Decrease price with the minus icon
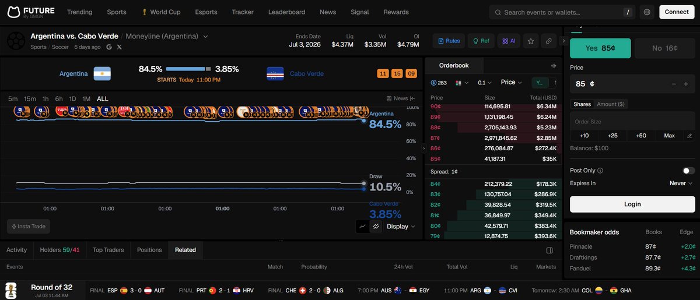Screen dimensions: 700x300 point(674,84)
